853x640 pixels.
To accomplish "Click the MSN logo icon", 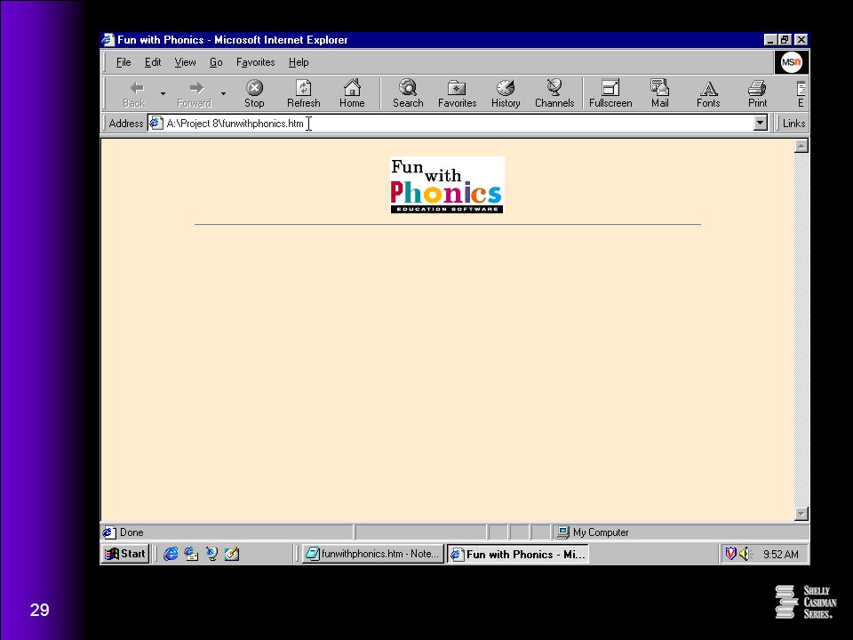I will click(792, 62).
